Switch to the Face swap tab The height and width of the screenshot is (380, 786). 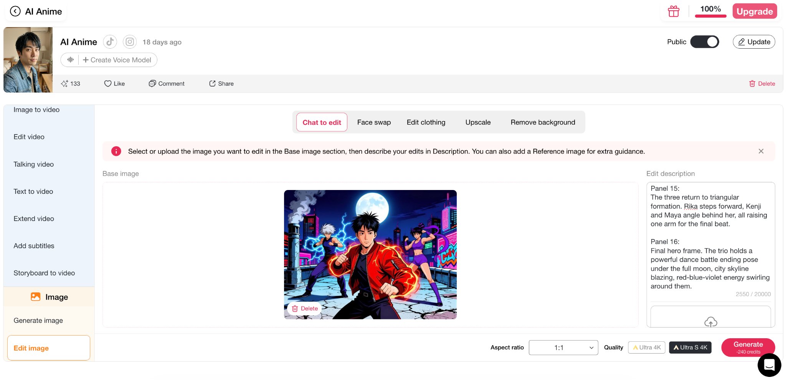point(374,122)
